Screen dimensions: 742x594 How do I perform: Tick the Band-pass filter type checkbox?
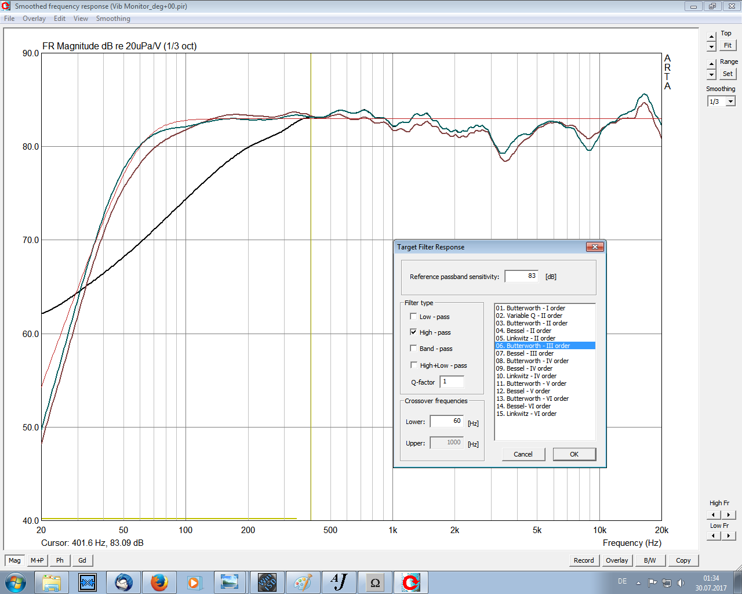point(413,349)
